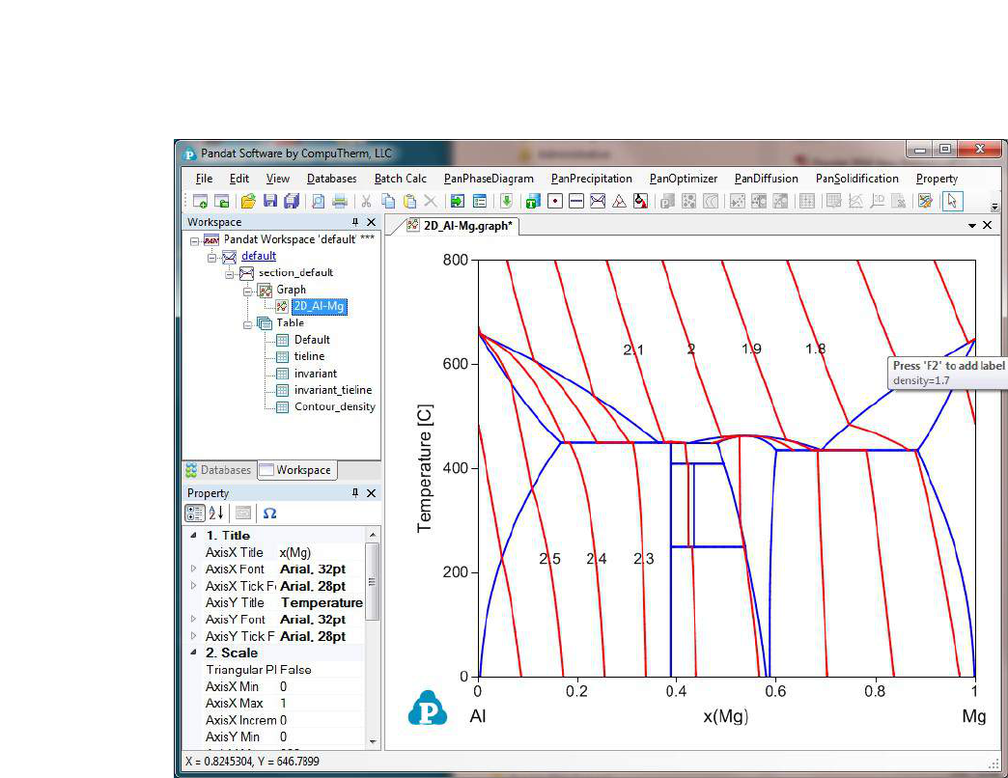The width and height of the screenshot is (1008, 778).
Task: Select the 2D_Al-Mg.graph* document tab
Action: click(461, 226)
